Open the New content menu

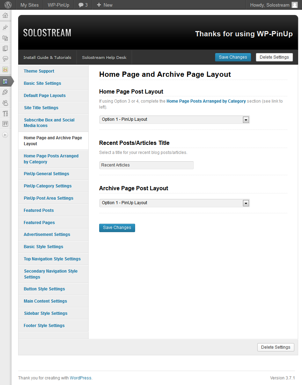pos(105,5)
